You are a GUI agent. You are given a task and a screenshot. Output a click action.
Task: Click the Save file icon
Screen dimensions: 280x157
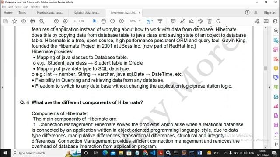(6, 21)
